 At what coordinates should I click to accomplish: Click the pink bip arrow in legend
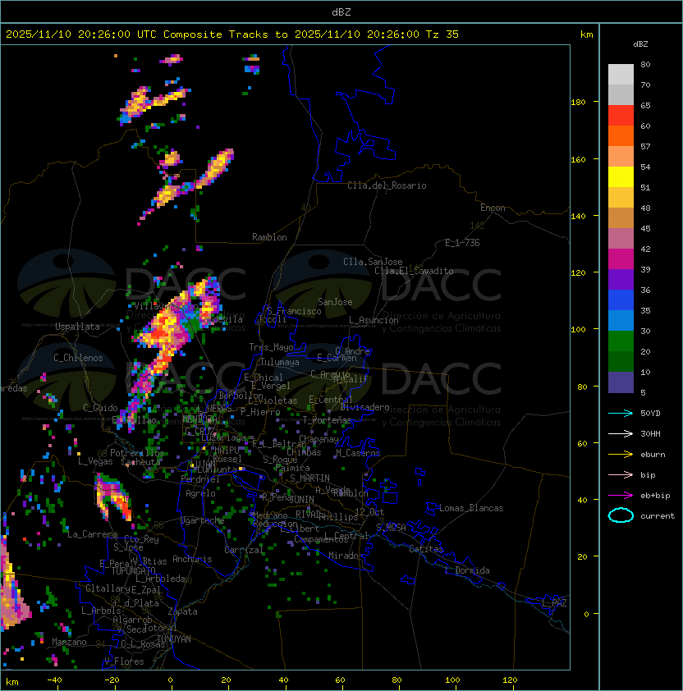point(621,474)
